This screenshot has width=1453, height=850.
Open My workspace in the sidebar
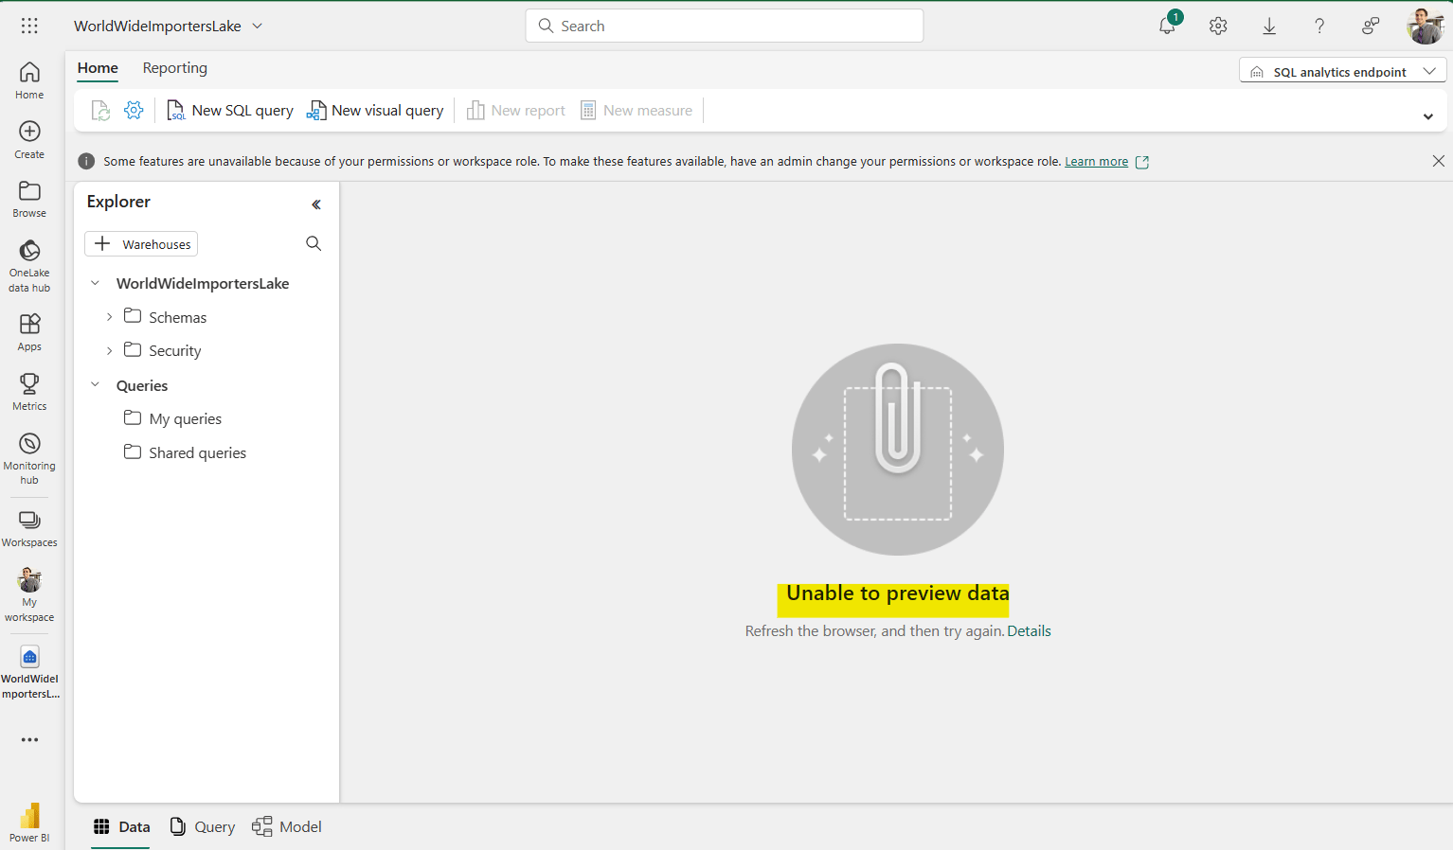[x=29, y=595]
